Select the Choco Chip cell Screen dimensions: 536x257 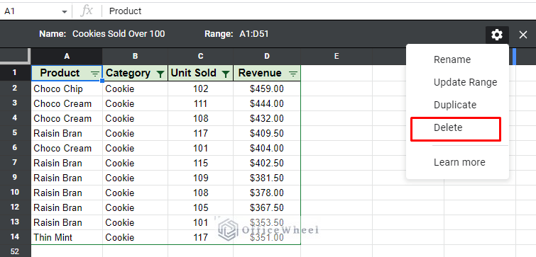point(67,89)
